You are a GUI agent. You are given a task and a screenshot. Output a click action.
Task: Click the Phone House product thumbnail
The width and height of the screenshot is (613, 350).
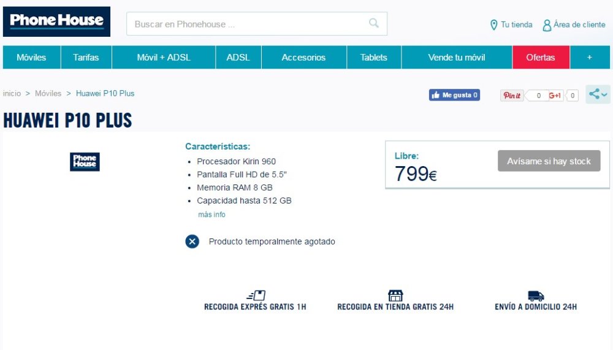[x=85, y=161]
